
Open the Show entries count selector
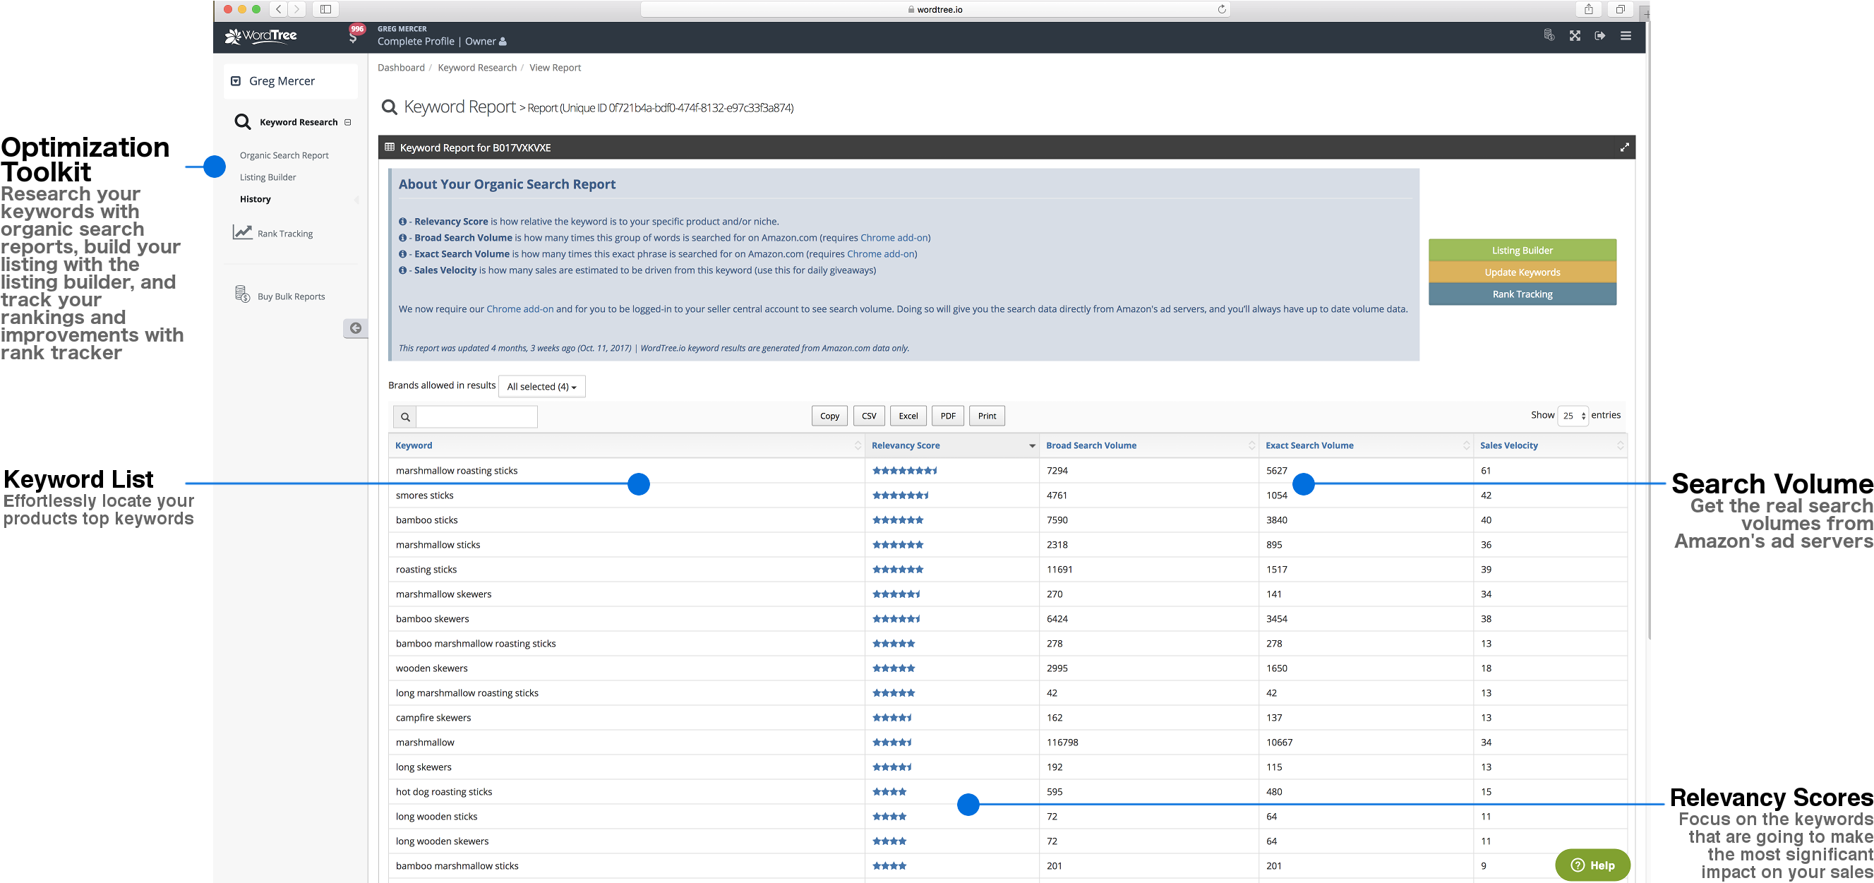click(1572, 415)
